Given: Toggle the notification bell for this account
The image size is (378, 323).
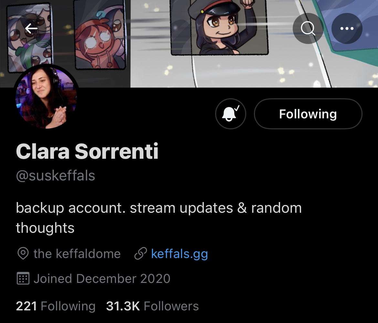Looking at the screenshot, I should [230, 113].
